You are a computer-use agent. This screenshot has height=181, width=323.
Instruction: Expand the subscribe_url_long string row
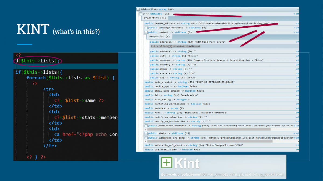pos(146,138)
